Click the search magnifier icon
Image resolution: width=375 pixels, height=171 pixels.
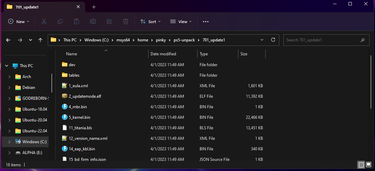point(363,40)
